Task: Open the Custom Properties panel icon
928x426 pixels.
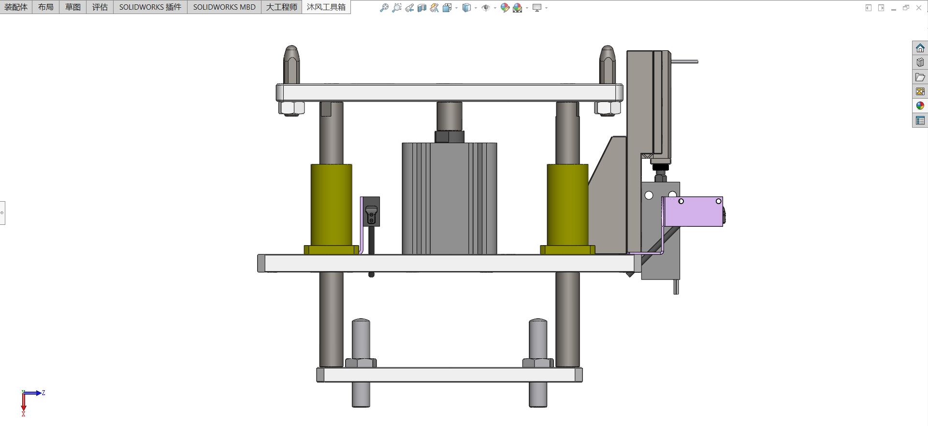Action: point(920,120)
